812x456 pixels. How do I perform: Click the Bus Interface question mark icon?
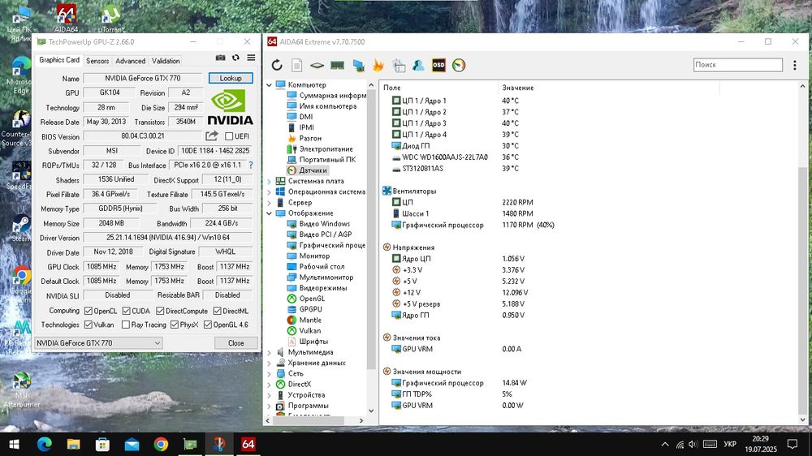251,165
